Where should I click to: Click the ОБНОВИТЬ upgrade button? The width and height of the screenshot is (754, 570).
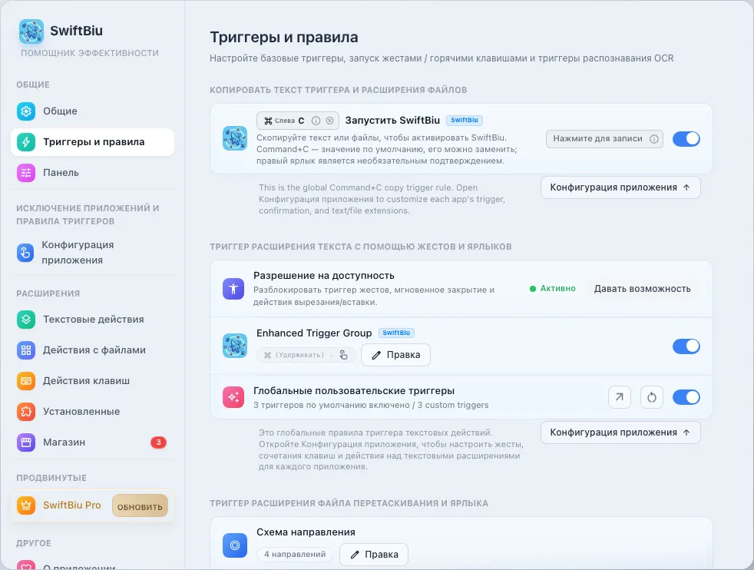(140, 506)
